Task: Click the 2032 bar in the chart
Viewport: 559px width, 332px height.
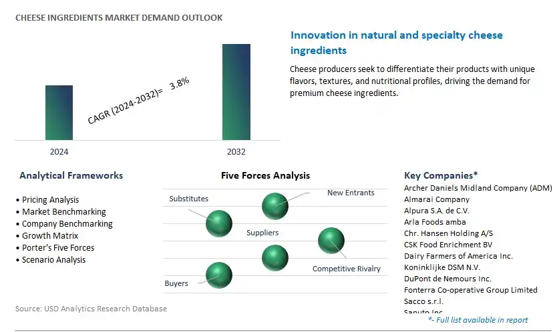Action: tap(236, 92)
